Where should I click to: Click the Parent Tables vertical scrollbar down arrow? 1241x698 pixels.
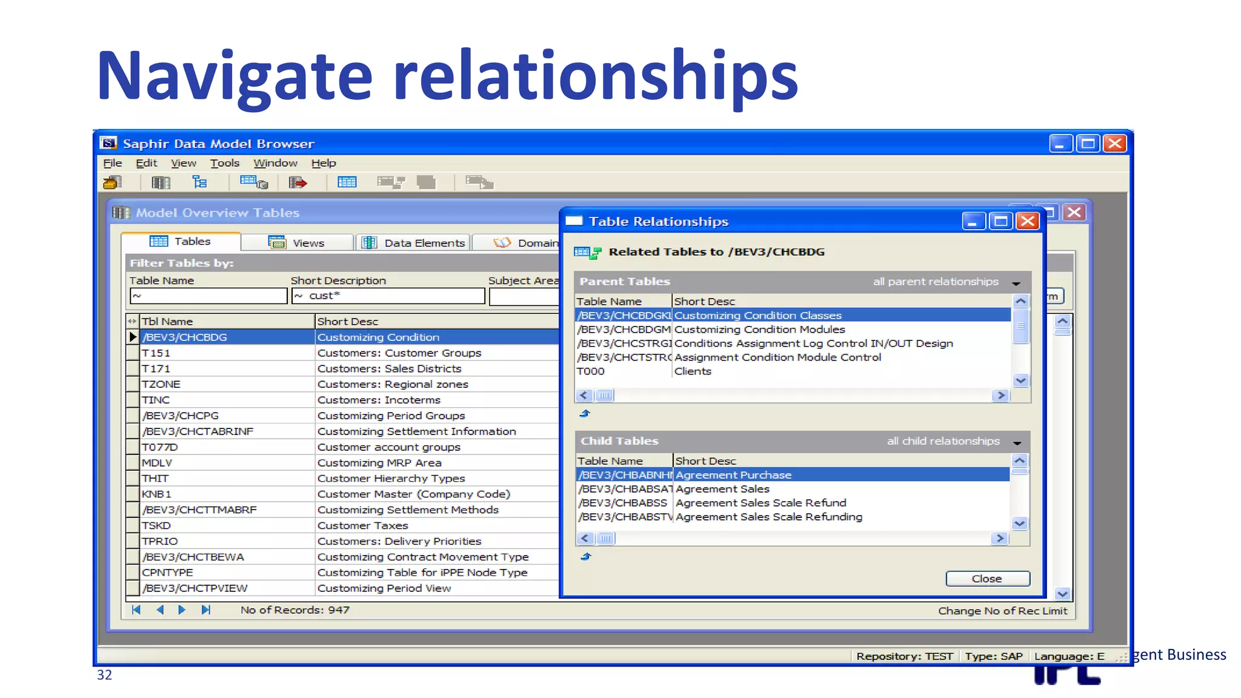tap(1020, 381)
